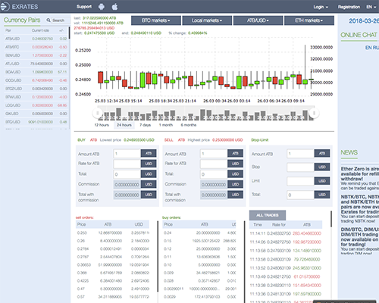Click the Sell Rate for ATB input
379x303 pixels.
pyautogui.click(x=214, y=164)
